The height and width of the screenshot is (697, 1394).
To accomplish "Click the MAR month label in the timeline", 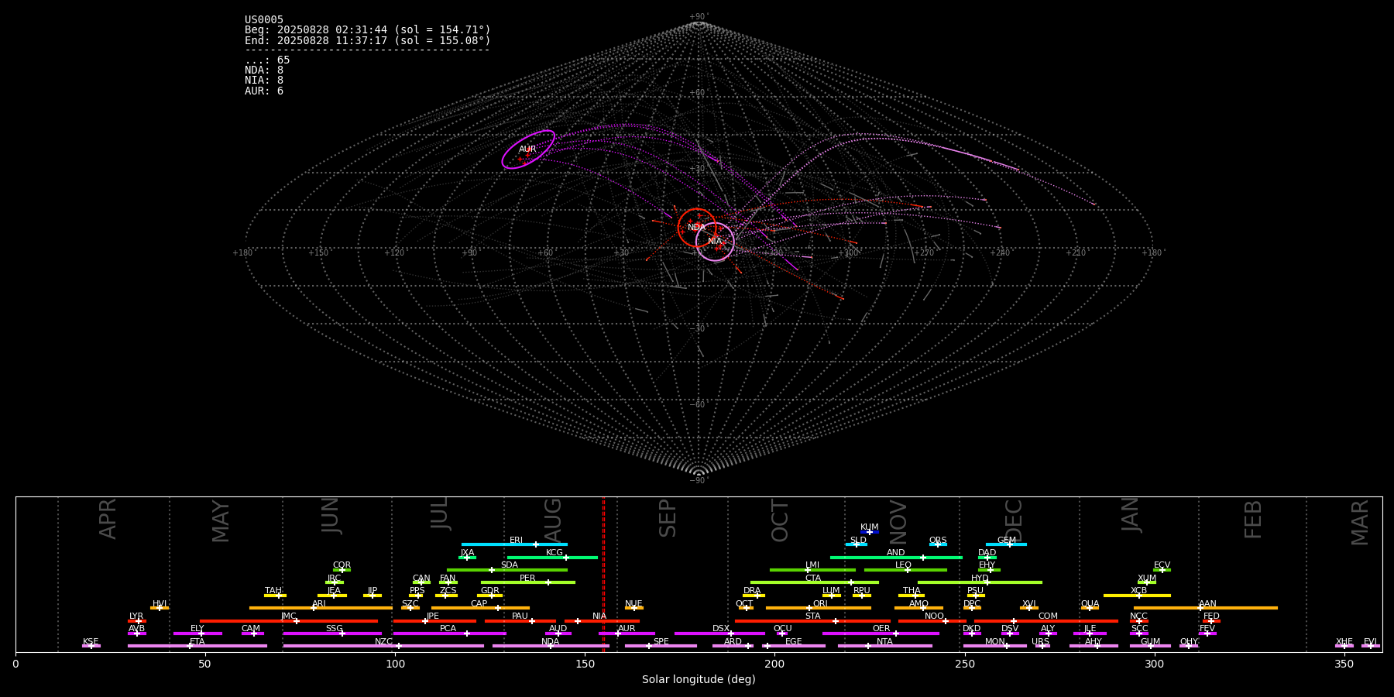I will [1360, 523].
